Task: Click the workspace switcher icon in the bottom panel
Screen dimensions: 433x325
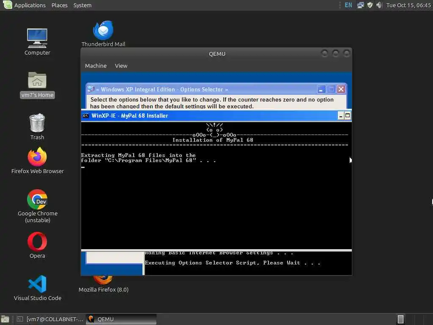Action: coord(400,319)
